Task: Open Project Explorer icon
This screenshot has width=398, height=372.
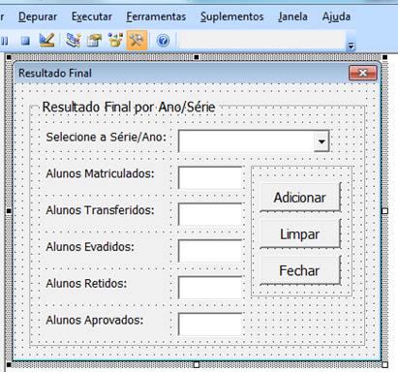Action: [x=74, y=41]
